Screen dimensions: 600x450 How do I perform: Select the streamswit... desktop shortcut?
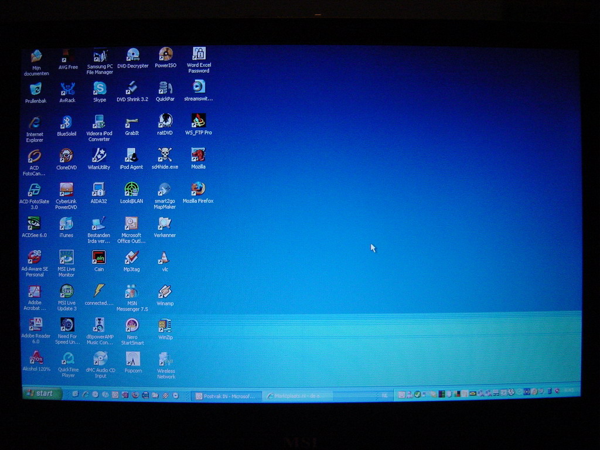[x=198, y=91]
